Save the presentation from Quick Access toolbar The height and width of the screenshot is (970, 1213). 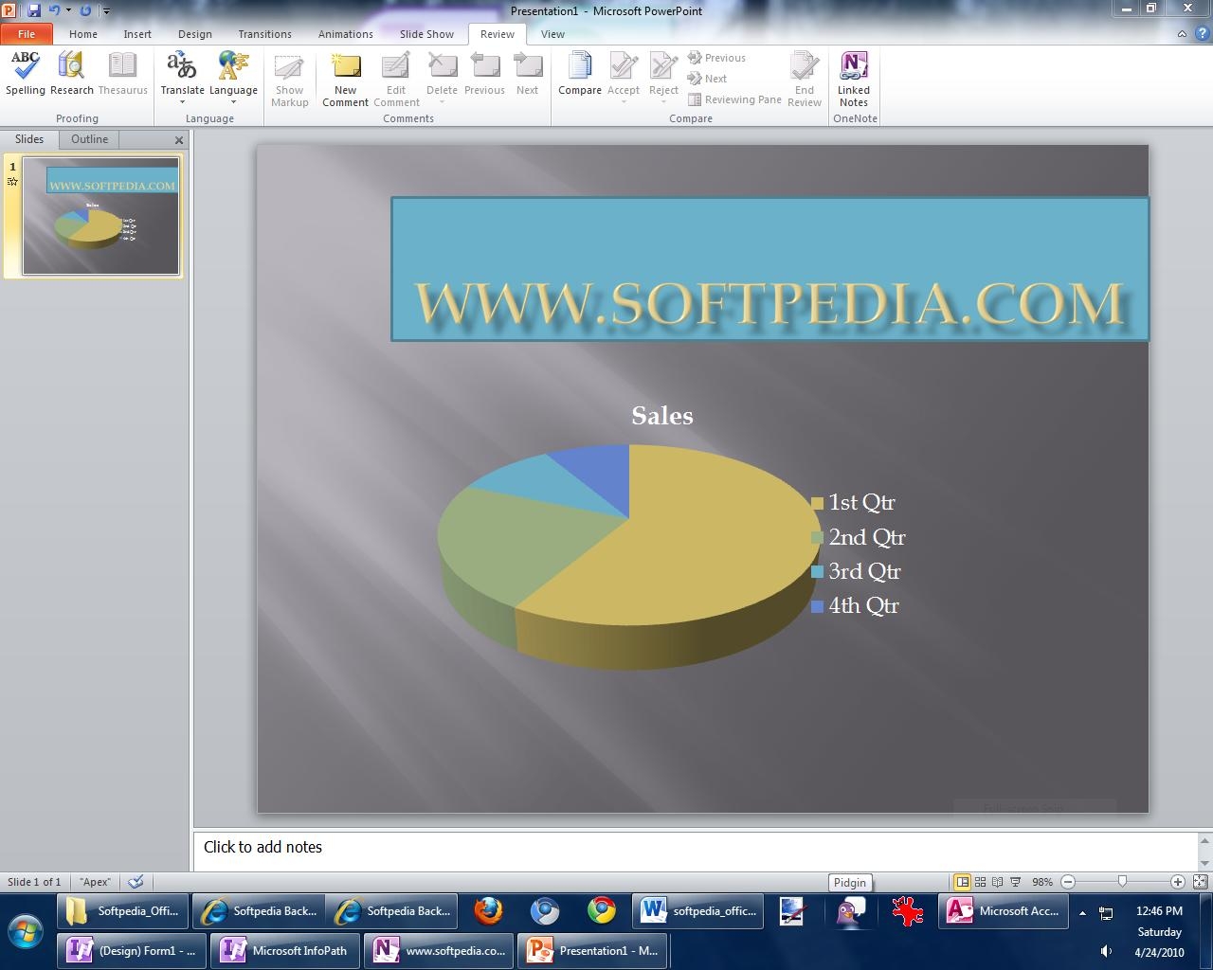click(x=34, y=10)
